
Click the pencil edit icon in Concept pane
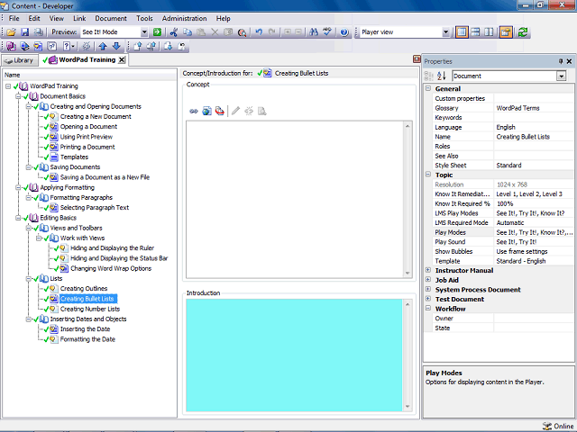(236, 111)
